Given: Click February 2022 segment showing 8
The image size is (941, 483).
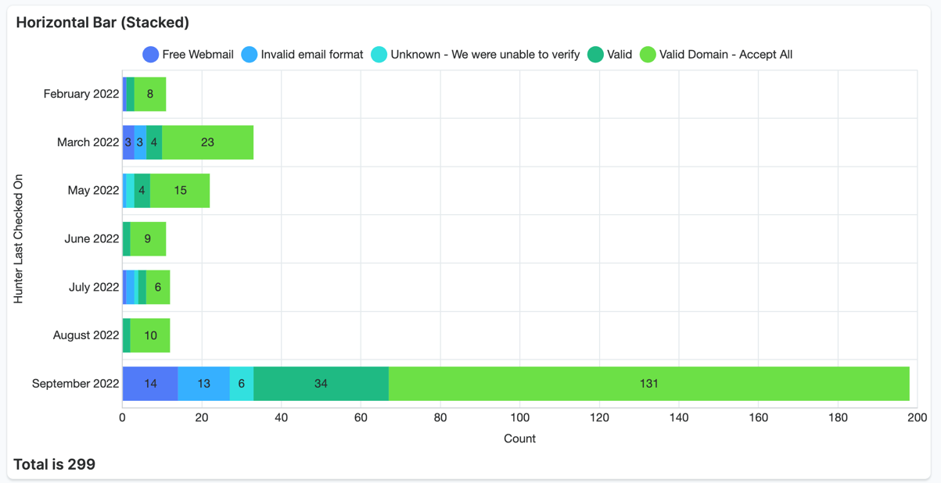Looking at the screenshot, I should [149, 95].
